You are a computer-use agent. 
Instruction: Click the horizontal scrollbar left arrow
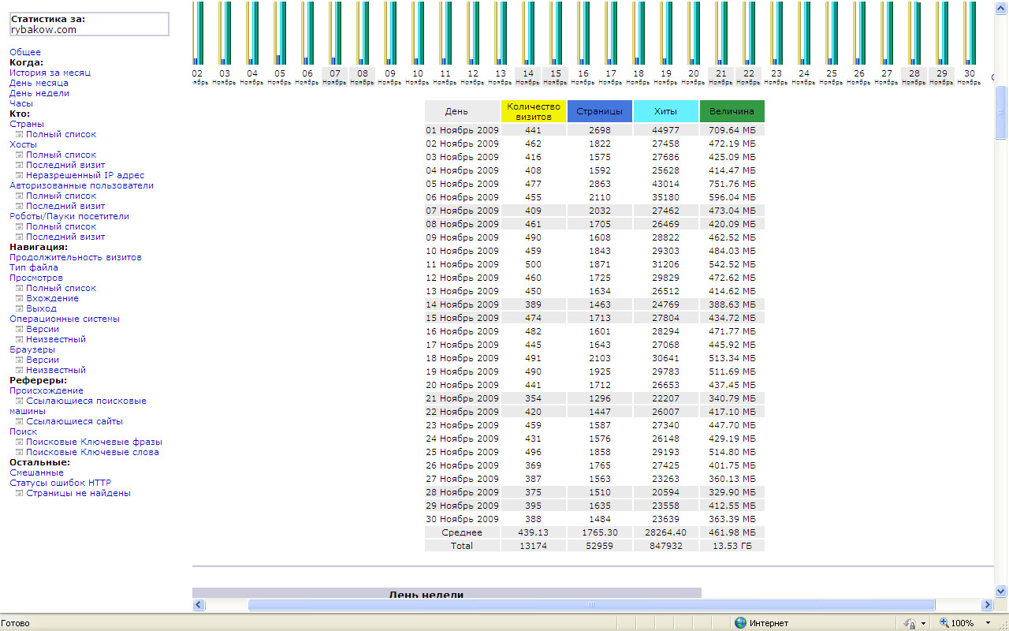[x=199, y=605]
